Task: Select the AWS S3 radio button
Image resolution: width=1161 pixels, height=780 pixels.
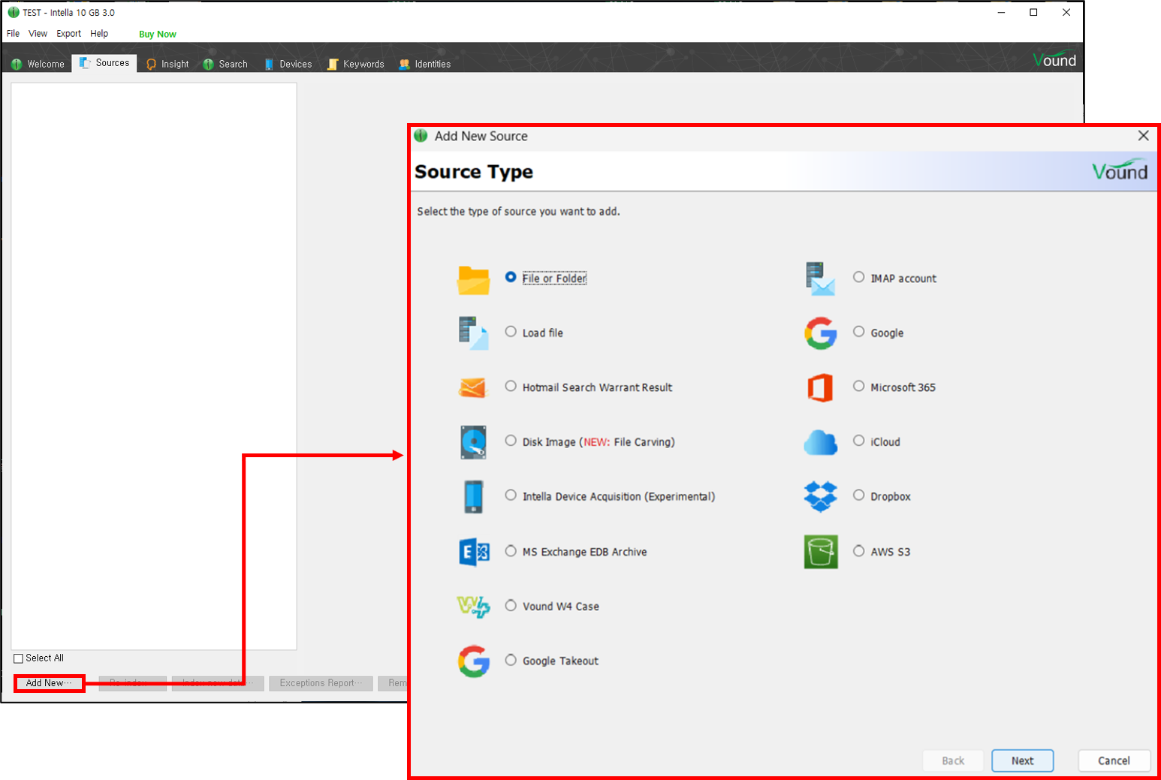Action: 858,551
